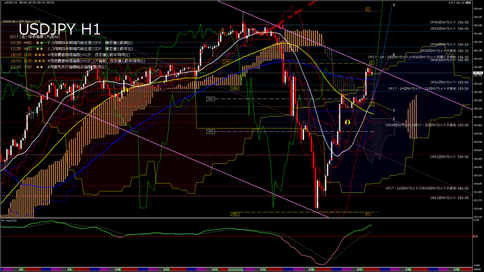Click the yellow omega symbol near 155.00
The height and width of the screenshot is (272, 484).
coord(347,122)
